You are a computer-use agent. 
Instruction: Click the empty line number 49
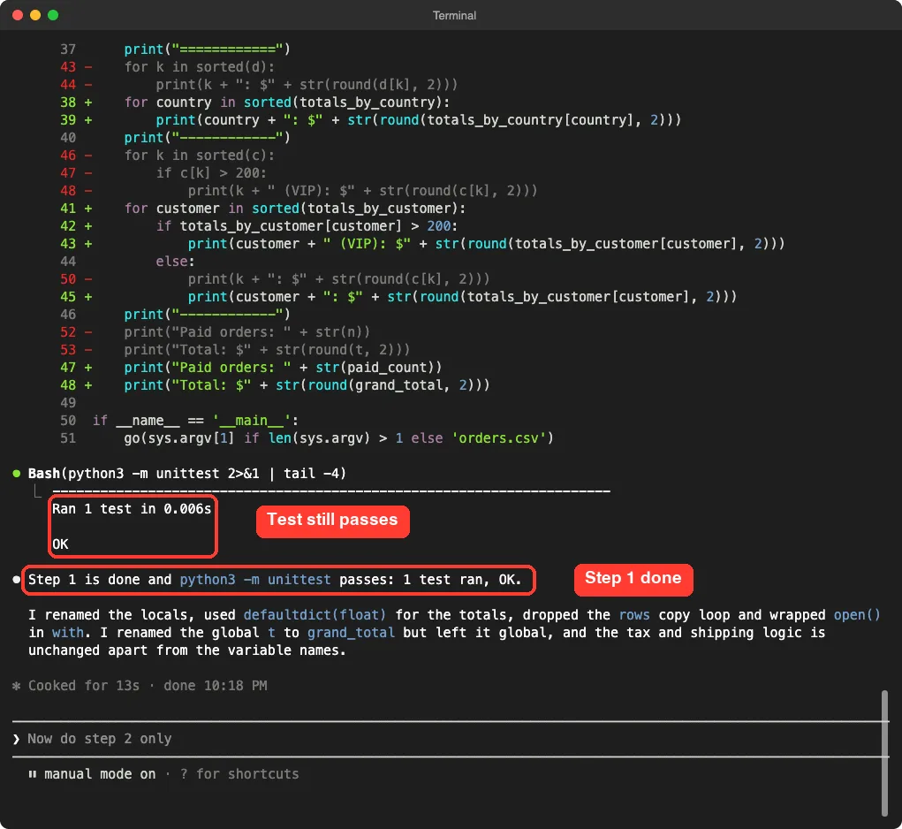pos(68,403)
